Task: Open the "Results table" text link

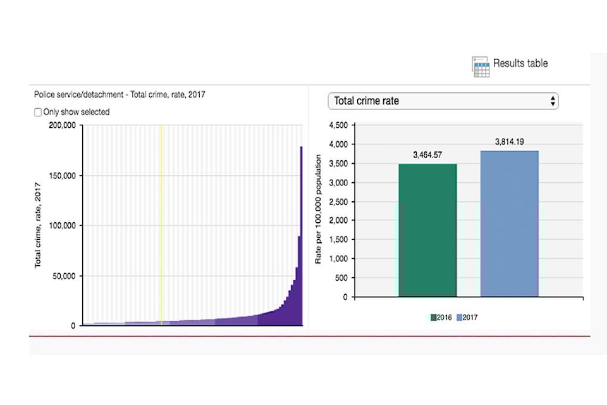Action: pyautogui.click(x=520, y=63)
